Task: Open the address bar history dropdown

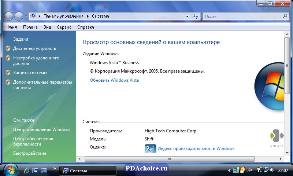Action: [x=187, y=16]
